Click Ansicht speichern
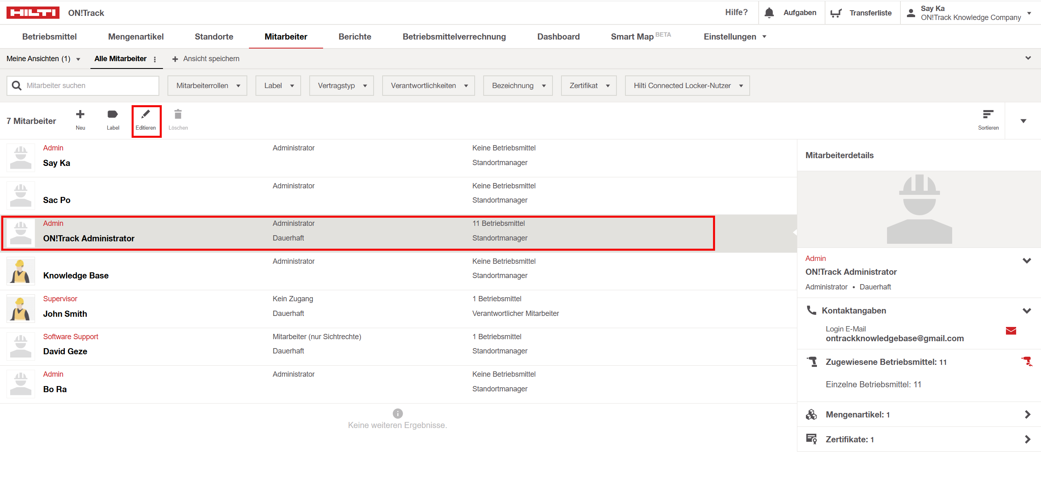The width and height of the screenshot is (1041, 479). [211, 59]
